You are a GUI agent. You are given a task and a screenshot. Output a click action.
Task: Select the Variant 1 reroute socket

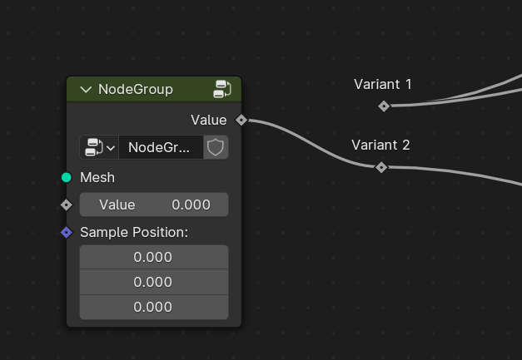click(384, 106)
